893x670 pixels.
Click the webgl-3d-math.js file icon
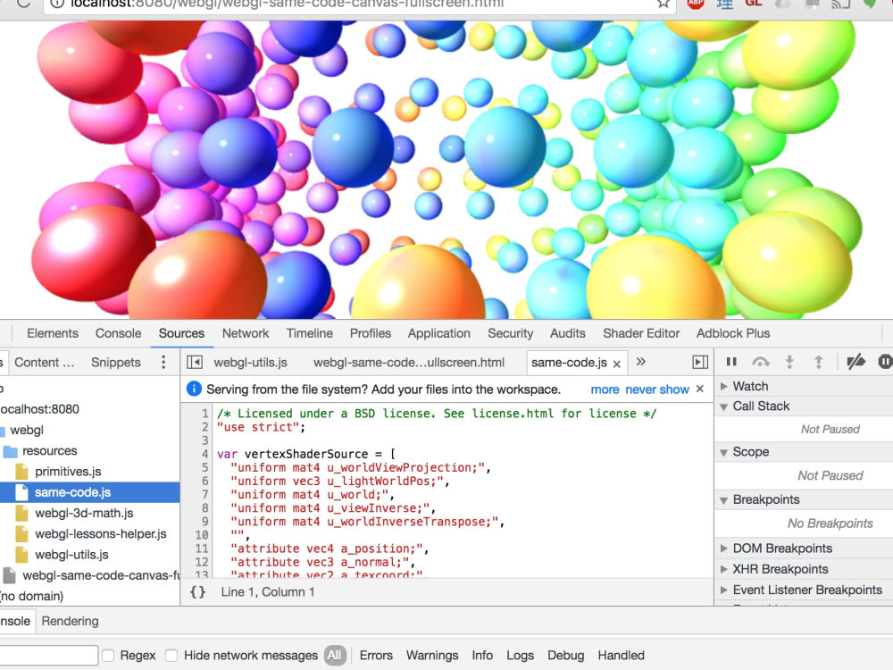click(21, 514)
